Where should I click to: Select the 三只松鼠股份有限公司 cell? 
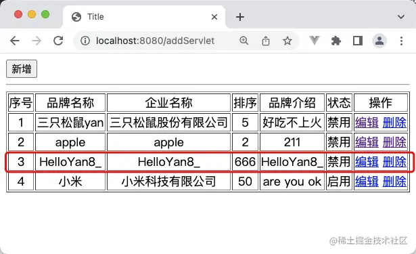[x=168, y=123]
